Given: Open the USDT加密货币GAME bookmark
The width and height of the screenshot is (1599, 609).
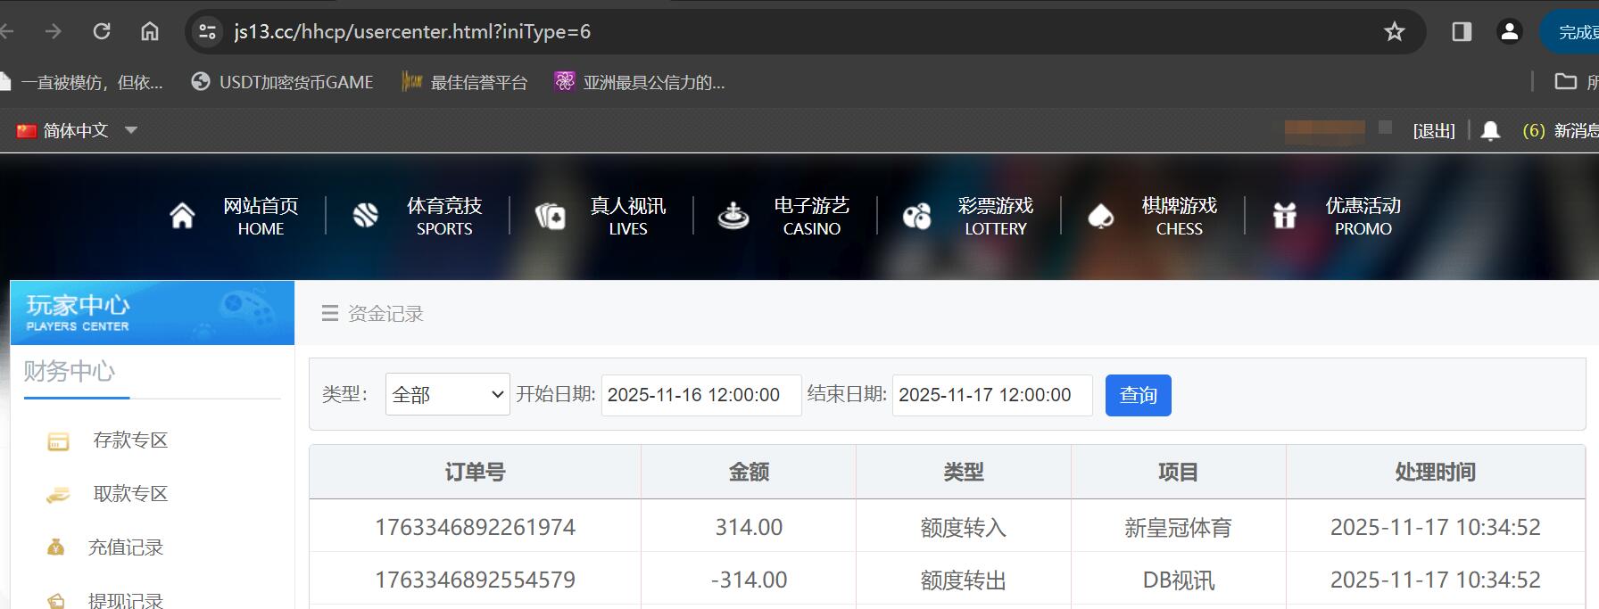Looking at the screenshot, I should point(283,82).
